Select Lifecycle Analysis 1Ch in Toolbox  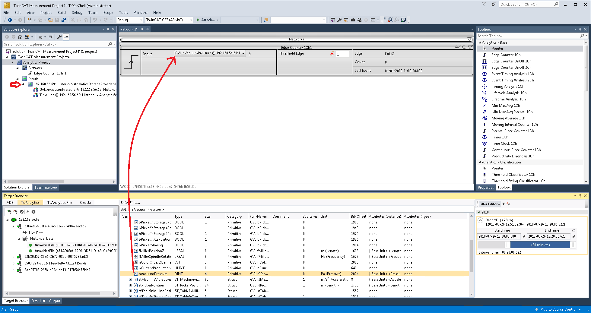[509, 93]
